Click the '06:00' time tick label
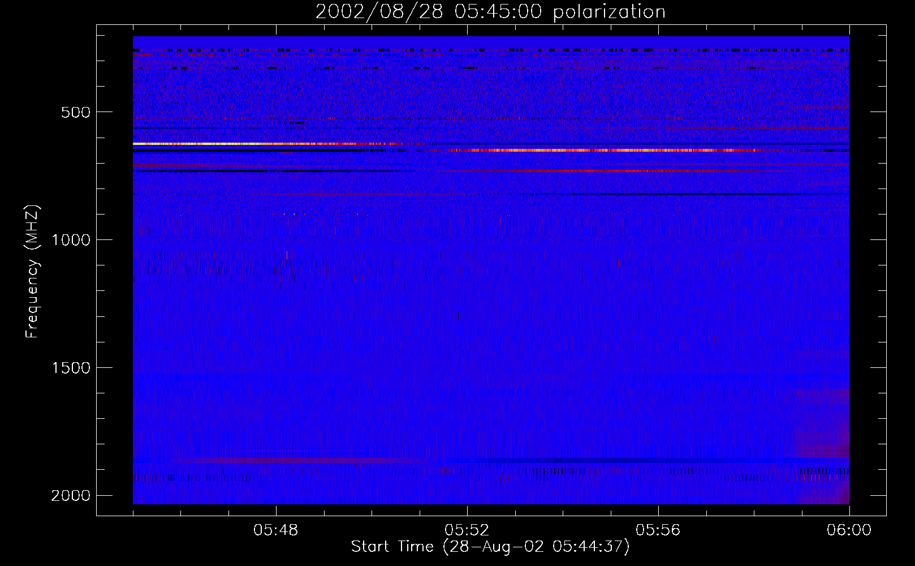The image size is (915, 566). [x=849, y=531]
